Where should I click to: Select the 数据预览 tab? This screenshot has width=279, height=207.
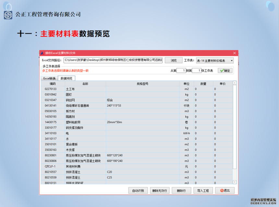(x=67, y=78)
